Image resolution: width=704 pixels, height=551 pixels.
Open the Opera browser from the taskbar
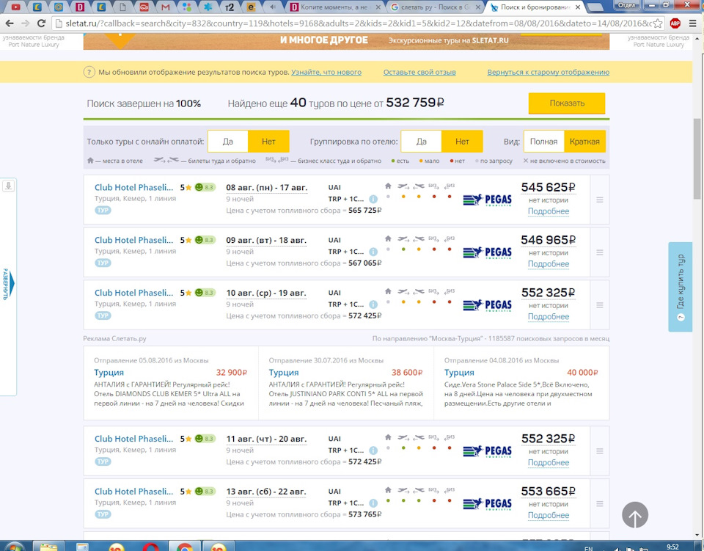click(x=150, y=547)
